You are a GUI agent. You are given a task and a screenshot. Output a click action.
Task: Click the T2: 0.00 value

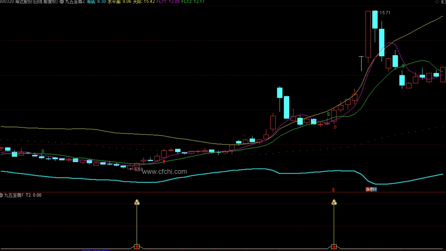pos(34,195)
